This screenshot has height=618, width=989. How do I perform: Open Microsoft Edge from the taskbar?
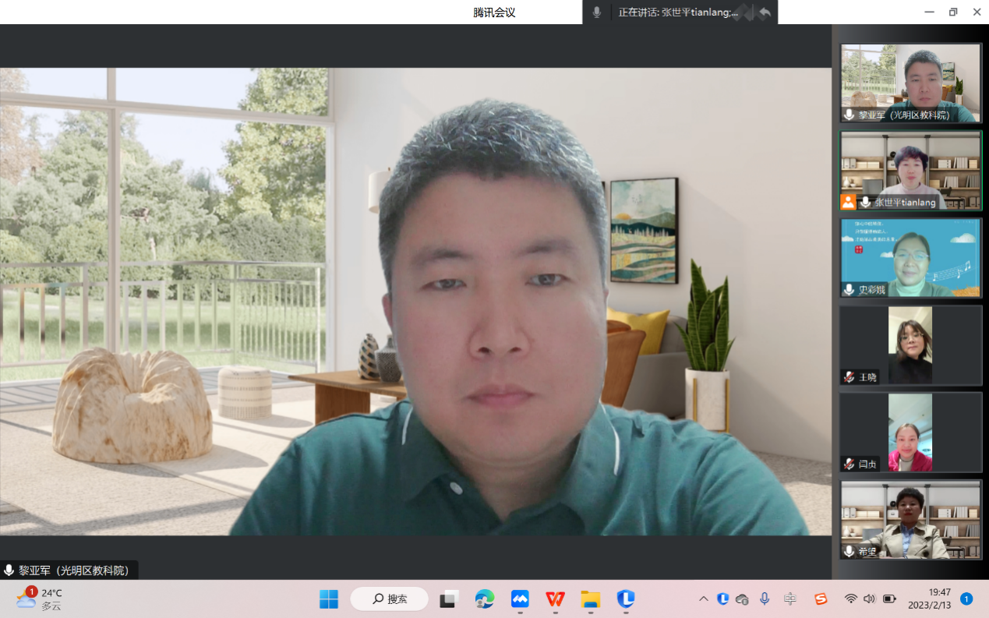[485, 599]
